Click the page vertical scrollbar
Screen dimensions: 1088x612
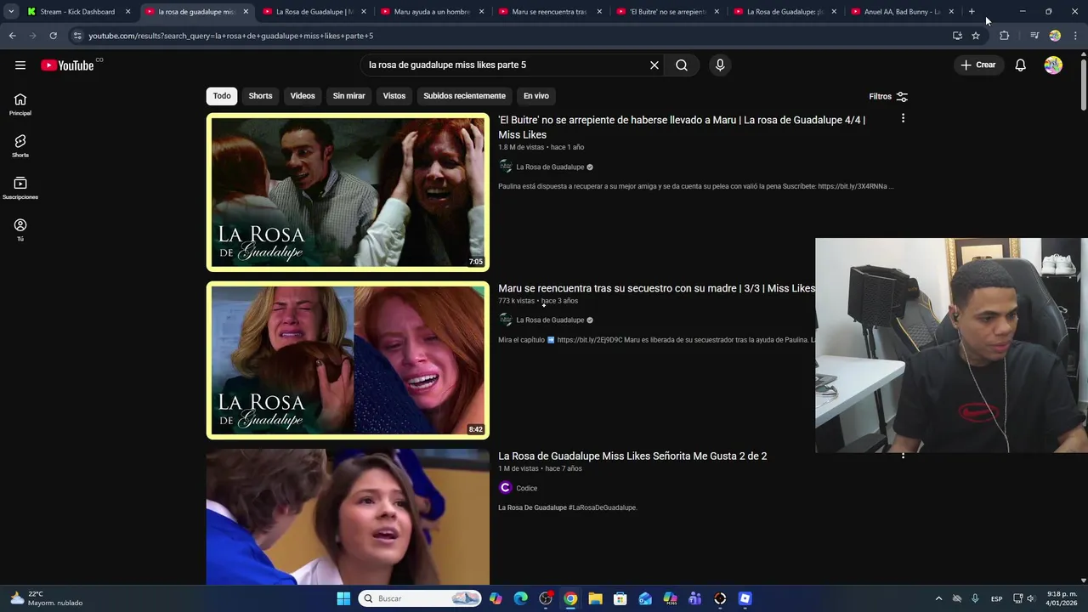[1083, 85]
